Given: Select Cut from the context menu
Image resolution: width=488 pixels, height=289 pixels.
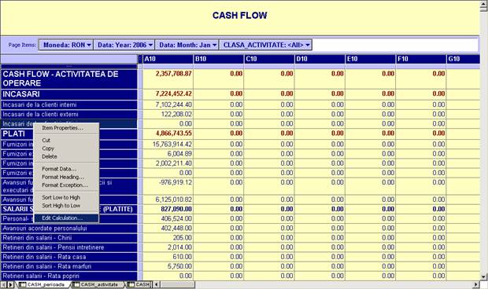Looking at the screenshot, I should pos(46,141).
